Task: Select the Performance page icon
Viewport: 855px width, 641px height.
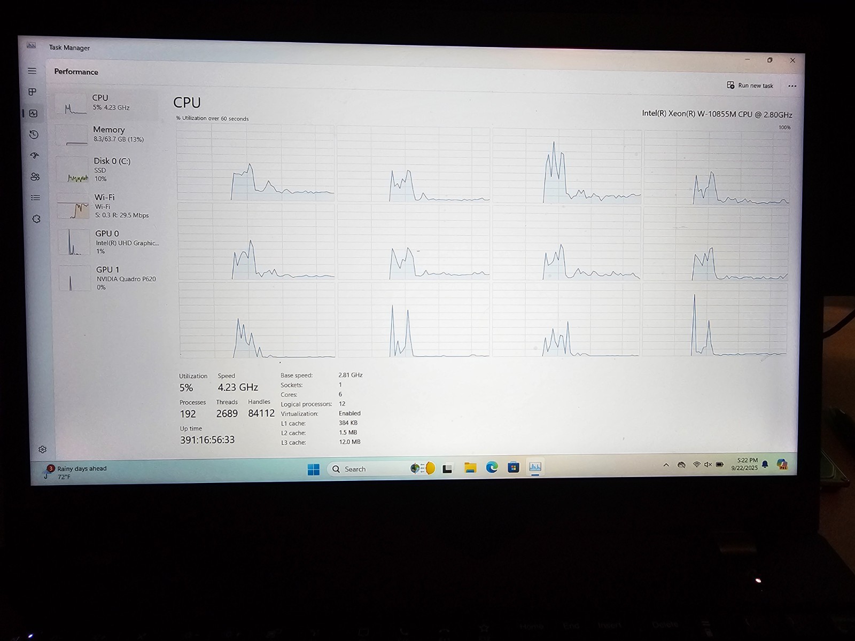Action: pos(33,113)
